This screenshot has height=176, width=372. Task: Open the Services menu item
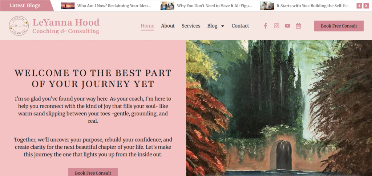tap(191, 26)
